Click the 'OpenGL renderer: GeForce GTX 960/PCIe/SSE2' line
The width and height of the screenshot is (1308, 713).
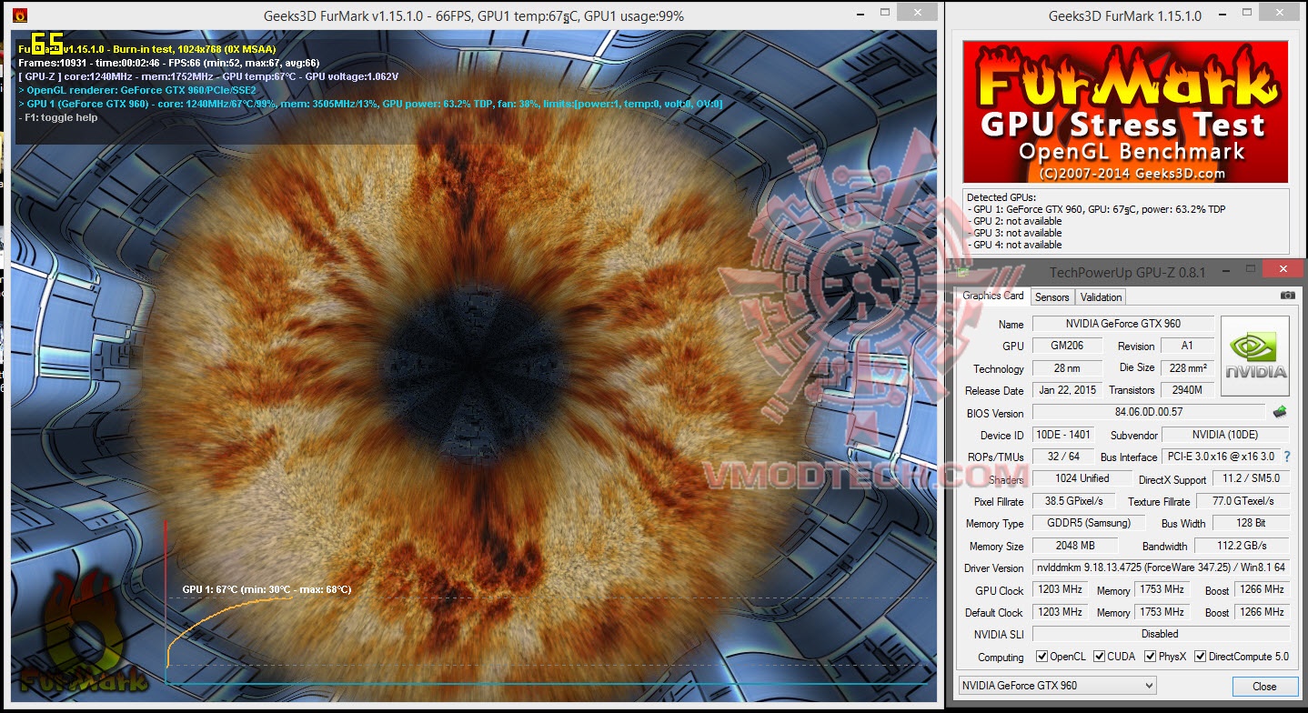pyautogui.click(x=137, y=90)
